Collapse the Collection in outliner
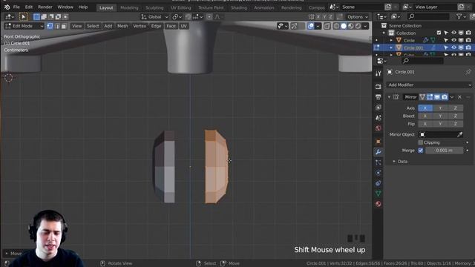 384,33
